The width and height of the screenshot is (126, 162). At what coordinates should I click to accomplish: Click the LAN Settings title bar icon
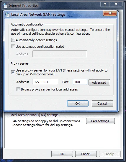[7, 15]
